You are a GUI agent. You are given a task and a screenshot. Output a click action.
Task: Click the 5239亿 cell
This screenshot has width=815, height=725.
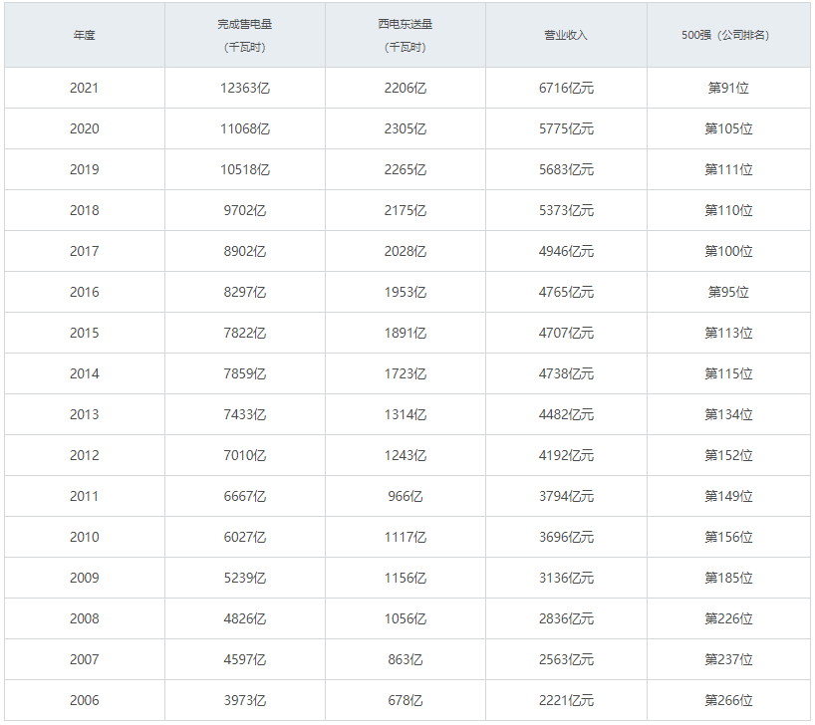coord(245,578)
